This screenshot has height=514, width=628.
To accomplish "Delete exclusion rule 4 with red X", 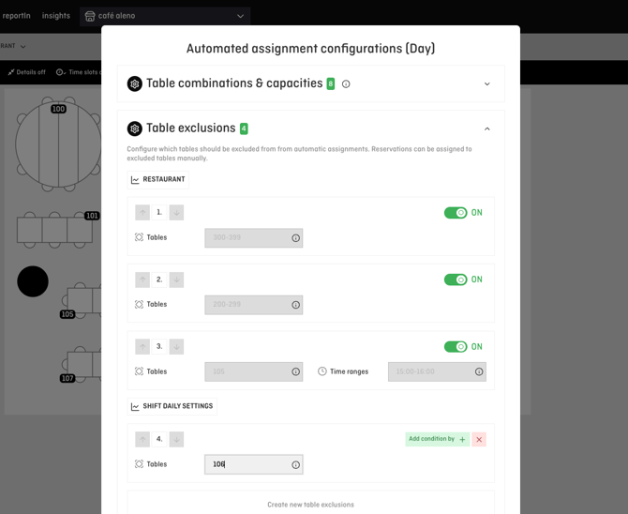I will point(479,439).
